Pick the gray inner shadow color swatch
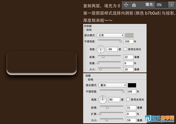 (129, 35)
